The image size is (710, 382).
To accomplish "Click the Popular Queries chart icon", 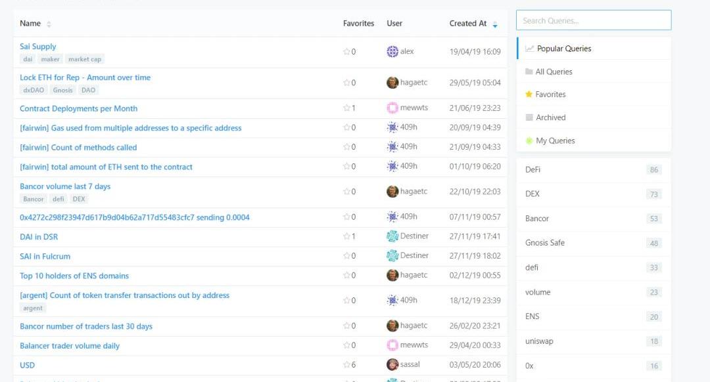I will pos(529,49).
